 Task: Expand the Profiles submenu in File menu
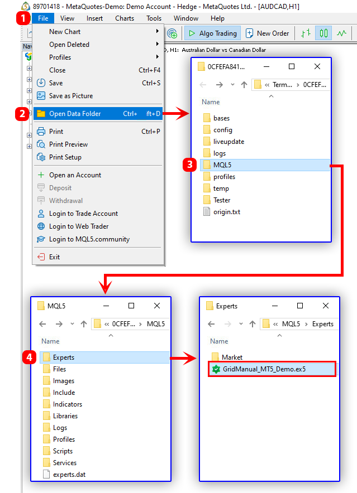(98, 57)
